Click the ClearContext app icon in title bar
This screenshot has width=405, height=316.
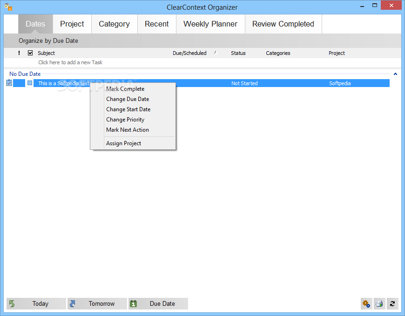[8, 7]
